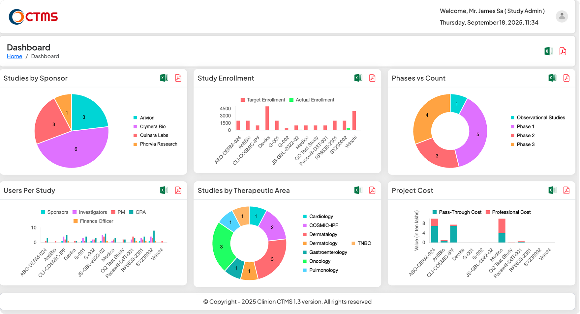The image size is (580, 314).
Task: Toggle TNBC legend entry
Action: tap(361, 243)
